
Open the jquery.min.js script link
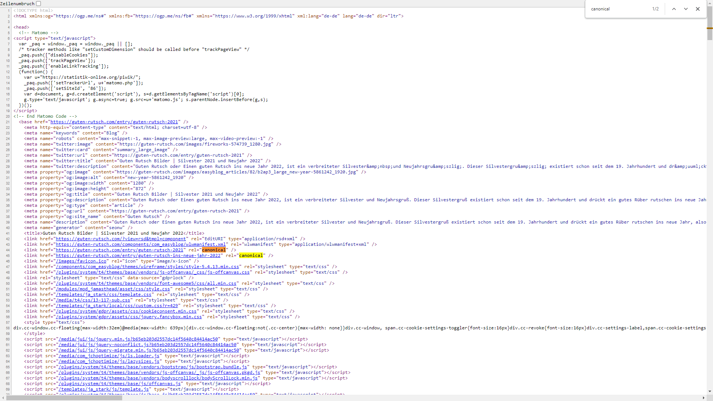(x=138, y=339)
